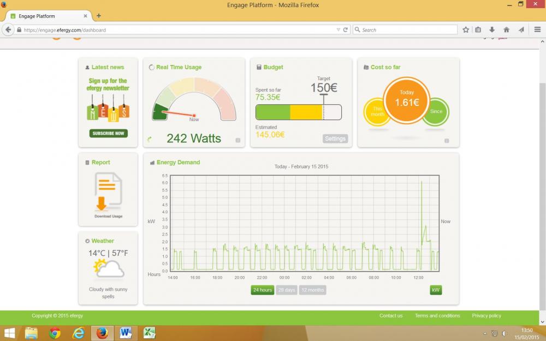Open the Firefox hamburger menu
Viewport: 546px width, 341px height.
[537, 29]
